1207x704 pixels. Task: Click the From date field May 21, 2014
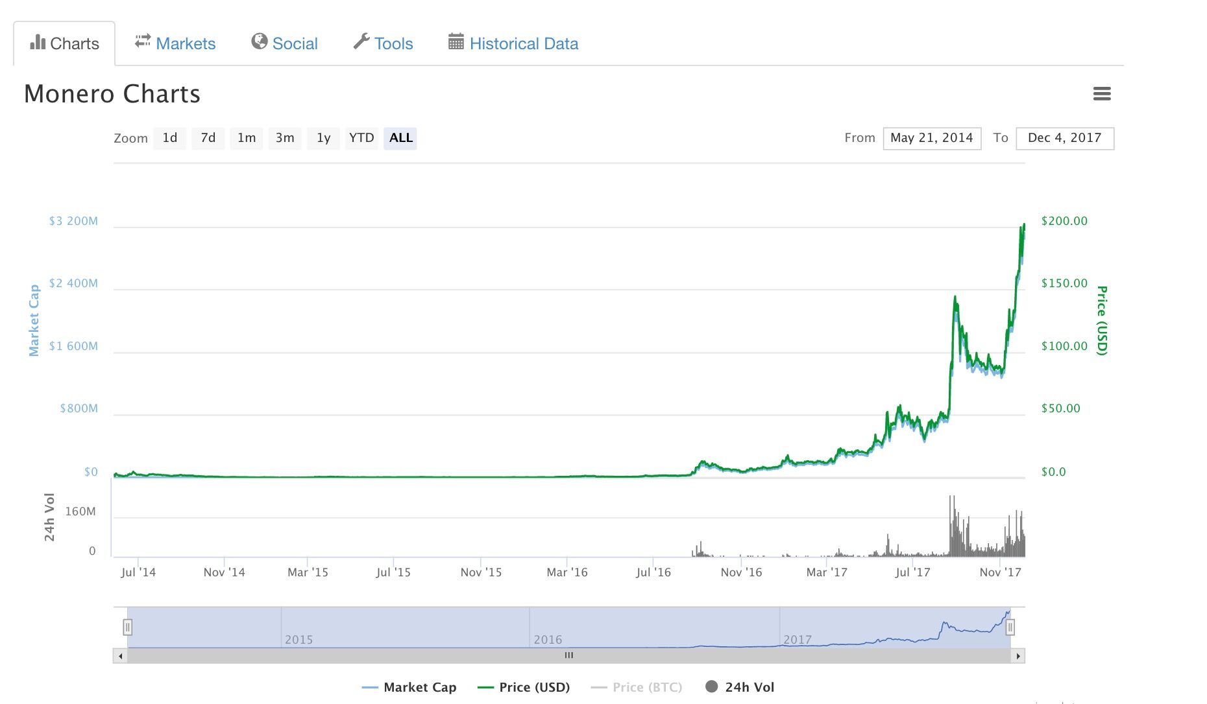pos(932,138)
